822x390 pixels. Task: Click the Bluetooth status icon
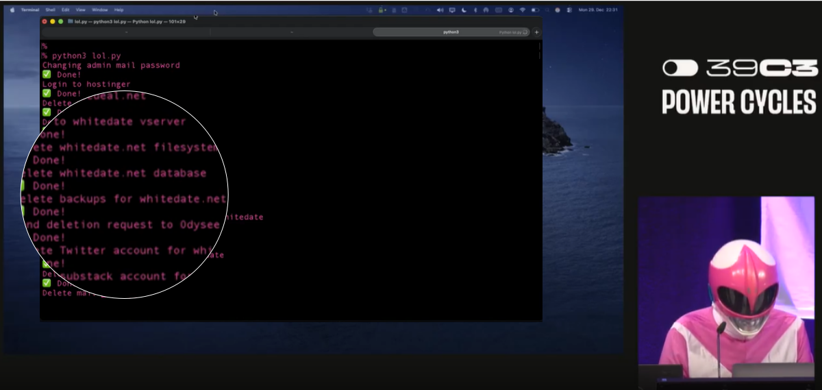[475, 10]
